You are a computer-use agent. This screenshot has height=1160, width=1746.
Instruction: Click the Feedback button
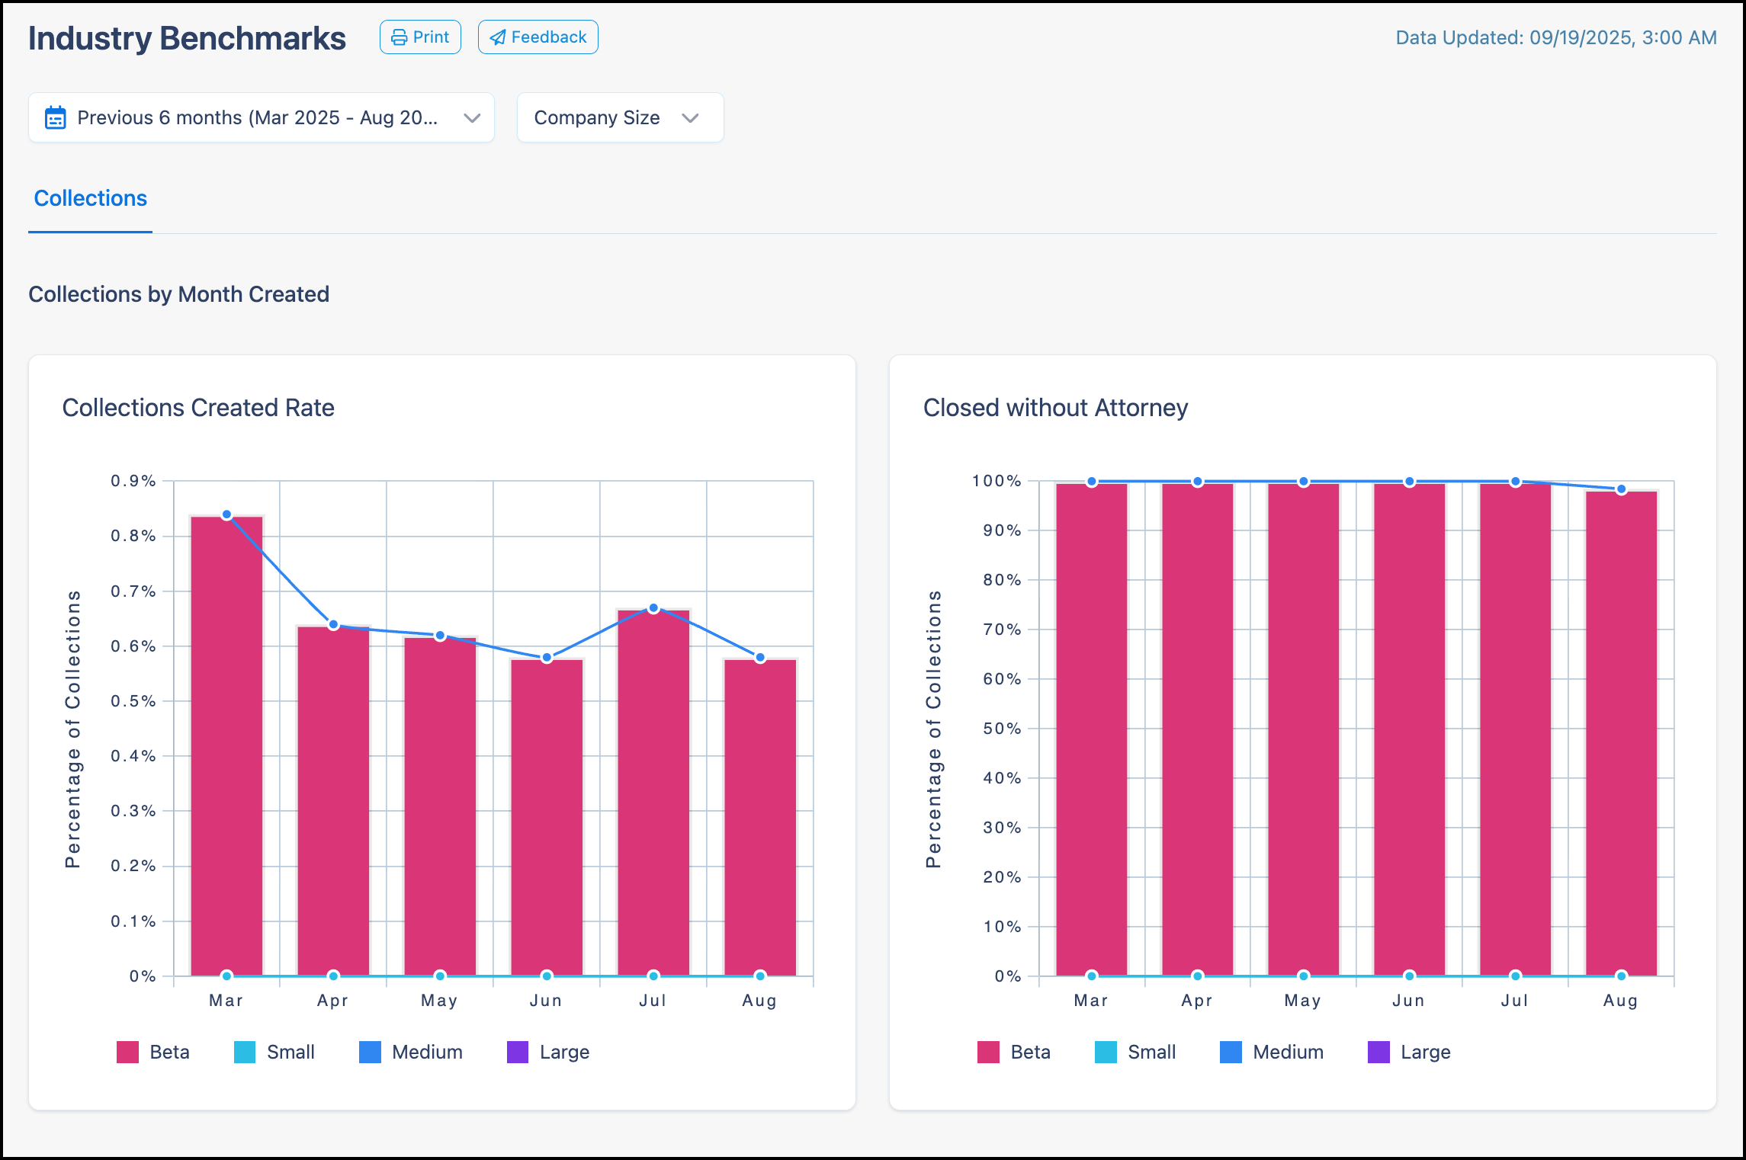(538, 36)
